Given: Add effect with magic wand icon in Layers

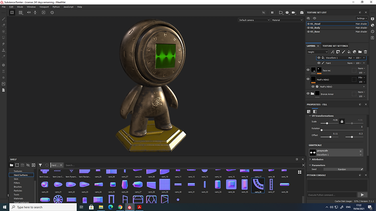Looking at the screenshot, I should (332, 52).
